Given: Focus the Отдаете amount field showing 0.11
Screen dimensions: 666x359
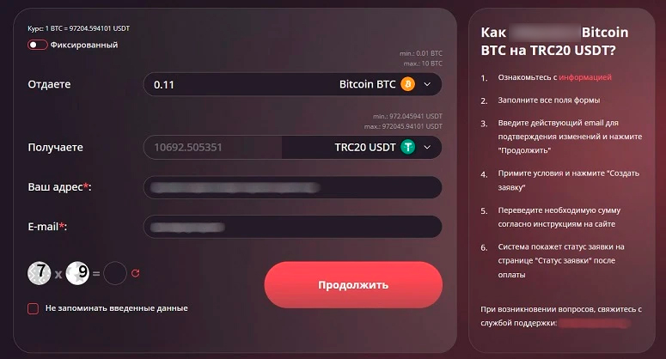Looking at the screenshot, I should (232, 84).
